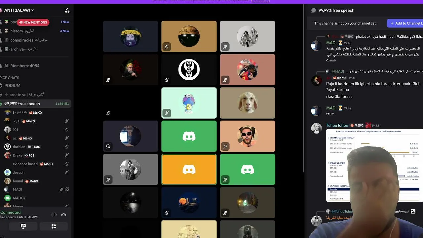The image size is (423, 238).
Task: Toggle the noise suppression icon
Action: tap(54, 215)
